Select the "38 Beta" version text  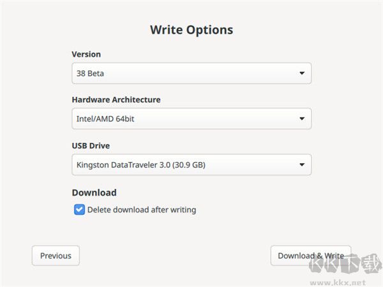(x=90, y=73)
